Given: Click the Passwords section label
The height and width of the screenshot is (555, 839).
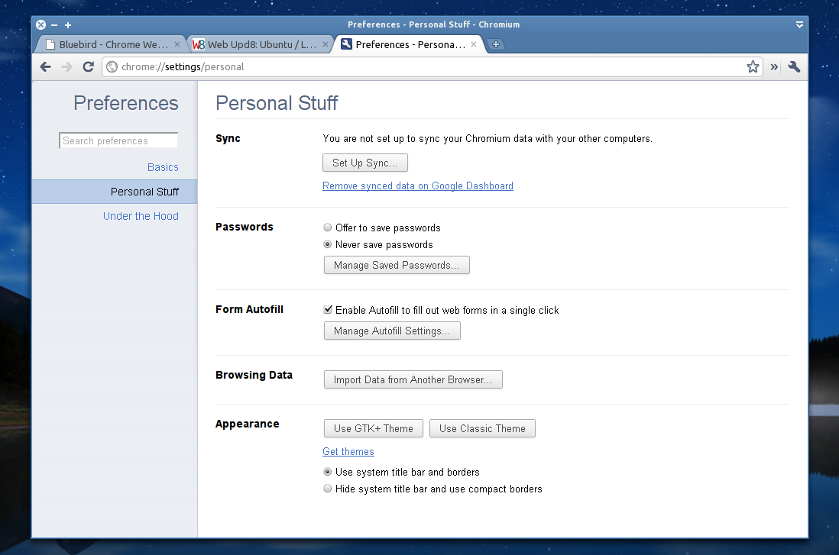Looking at the screenshot, I should point(244,227).
